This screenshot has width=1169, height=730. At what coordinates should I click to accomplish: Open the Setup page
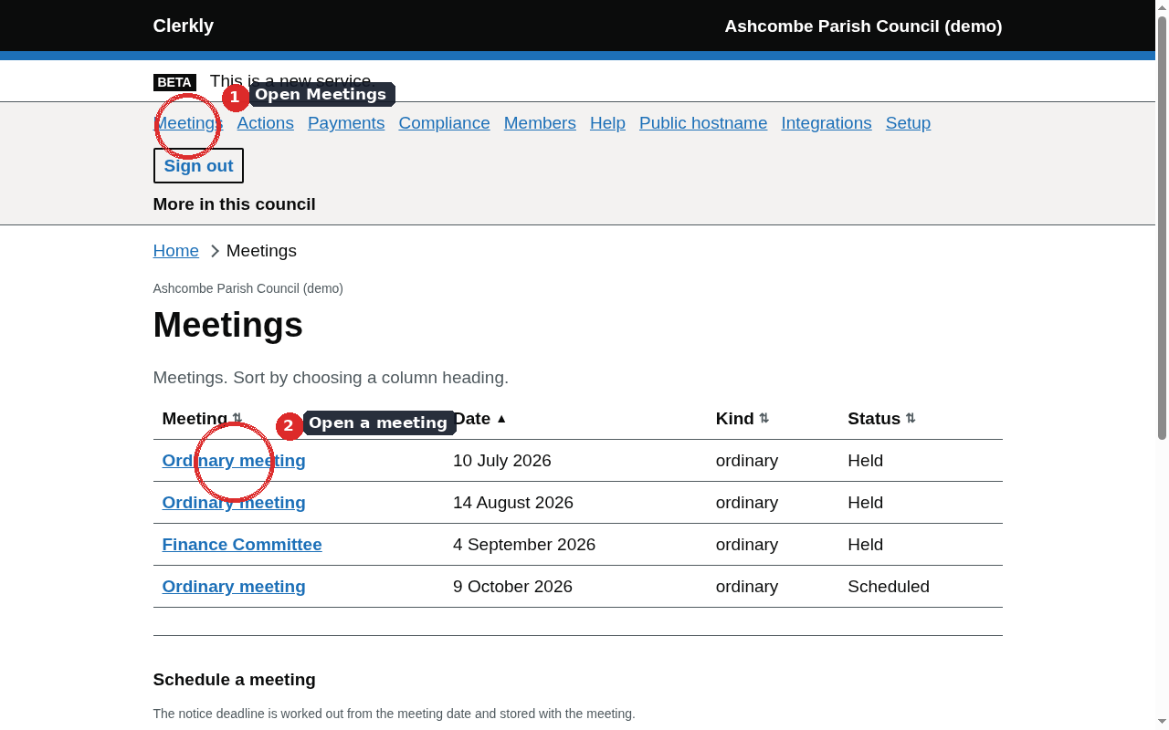tap(908, 123)
